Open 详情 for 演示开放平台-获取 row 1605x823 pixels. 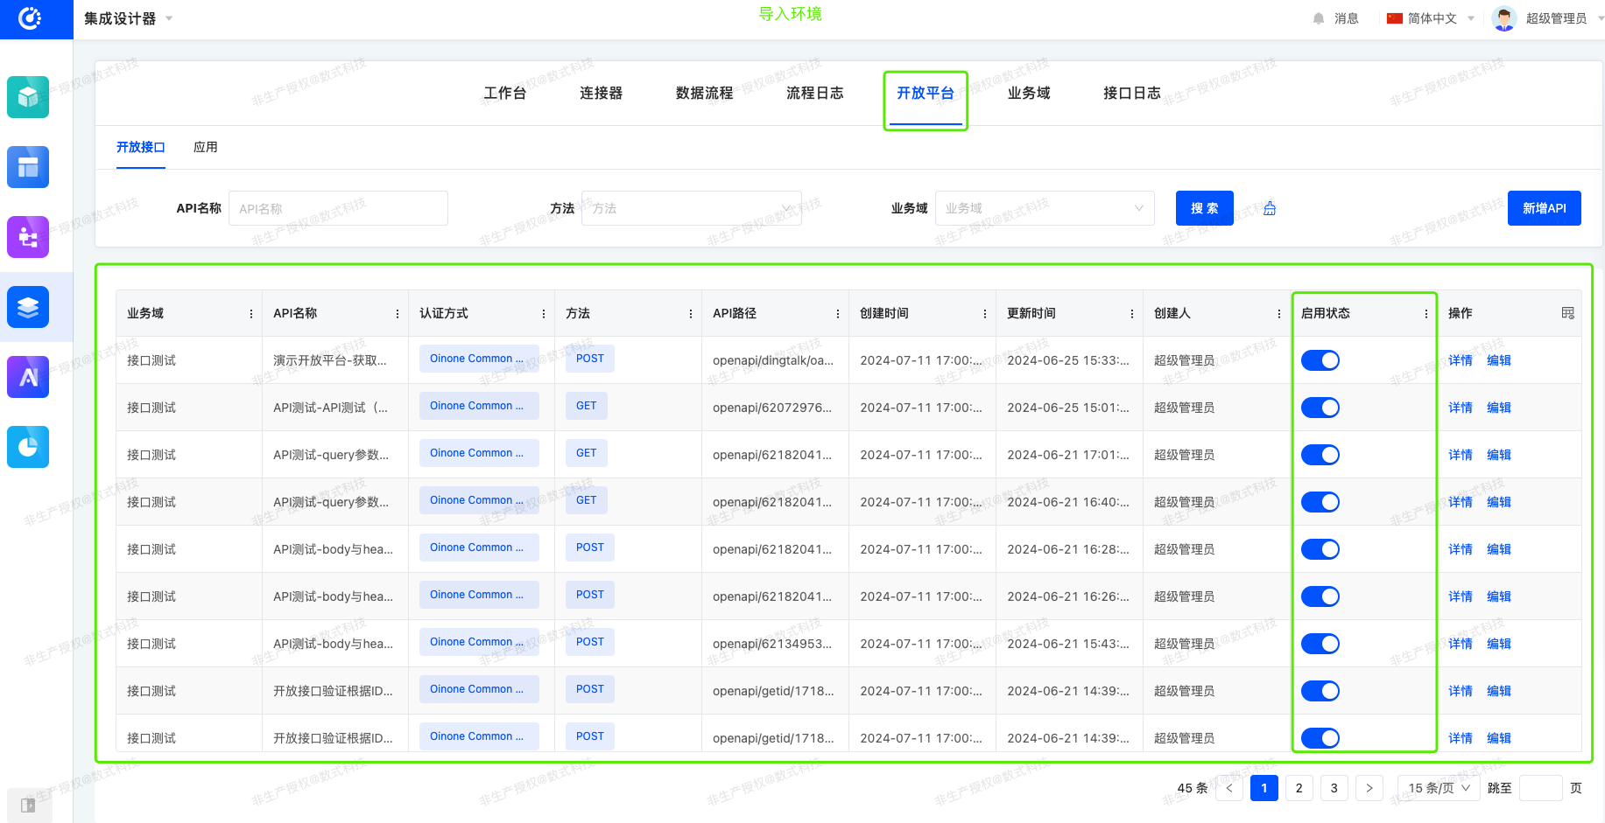point(1461,360)
